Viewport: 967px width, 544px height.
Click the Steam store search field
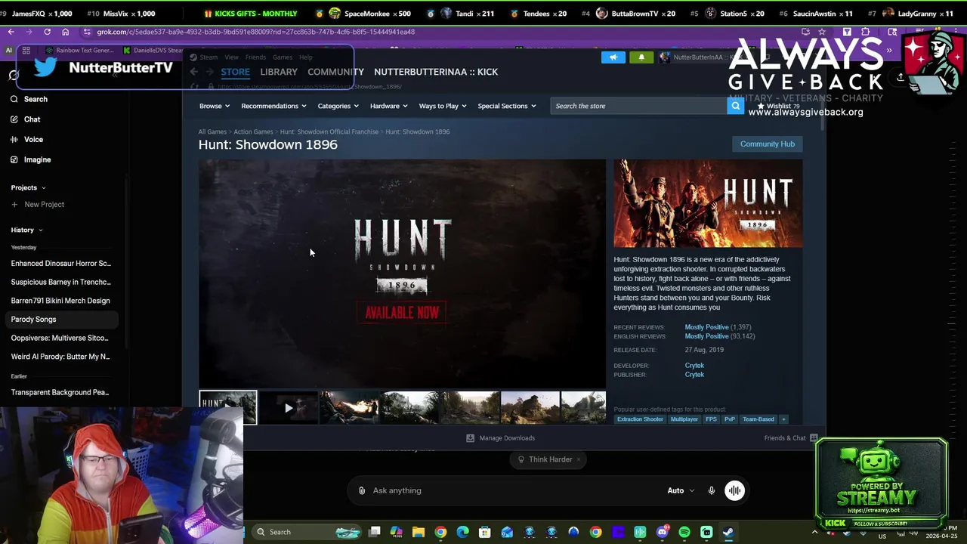coord(638,106)
